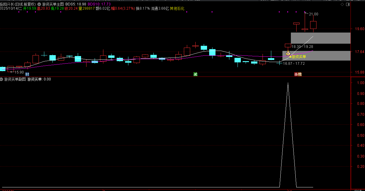This screenshot has height=191, width=365.
Task: Click the turnover rate 换8.17%
Action: [x=143, y=9]
